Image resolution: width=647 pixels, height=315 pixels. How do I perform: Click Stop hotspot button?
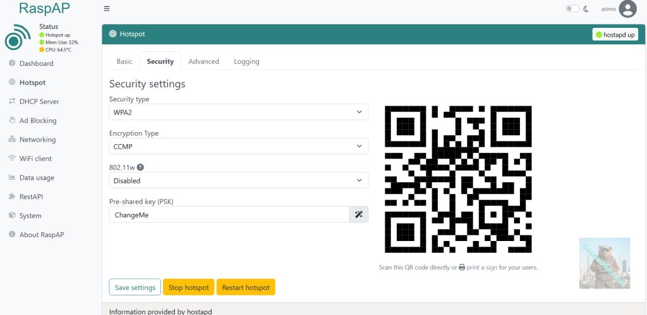point(188,287)
